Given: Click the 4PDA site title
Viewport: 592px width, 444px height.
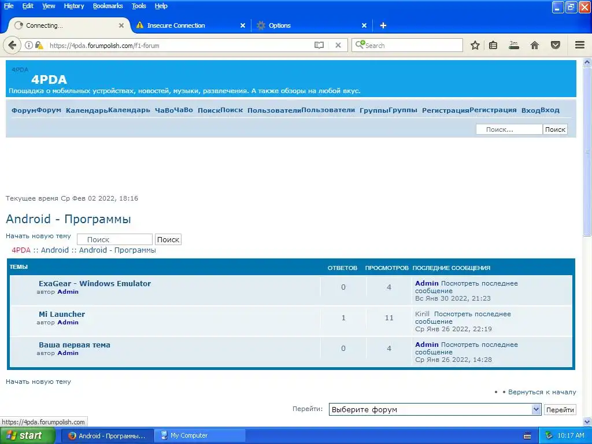Looking at the screenshot, I should coord(49,79).
